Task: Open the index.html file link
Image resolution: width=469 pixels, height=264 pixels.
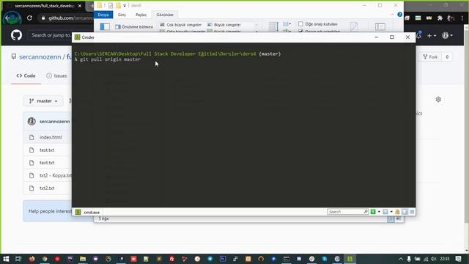Action: click(x=51, y=137)
